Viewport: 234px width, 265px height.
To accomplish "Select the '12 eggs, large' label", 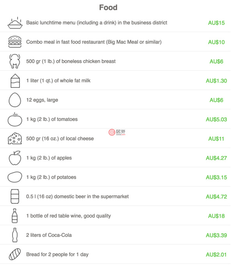I will click(x=42, y=100).
